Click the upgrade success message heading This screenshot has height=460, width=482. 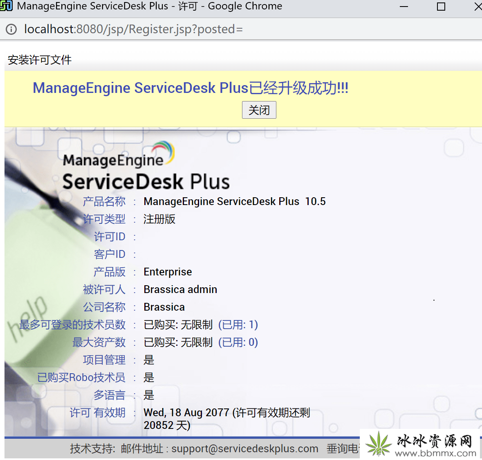191,88
